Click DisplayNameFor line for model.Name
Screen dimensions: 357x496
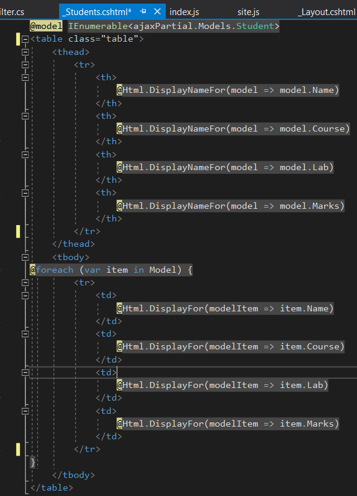click(x=228, y=90)
